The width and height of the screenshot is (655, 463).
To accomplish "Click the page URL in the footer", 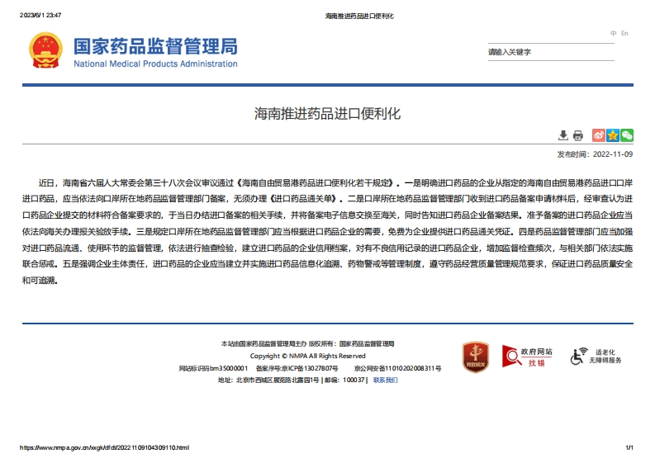I will click(104, 447).
